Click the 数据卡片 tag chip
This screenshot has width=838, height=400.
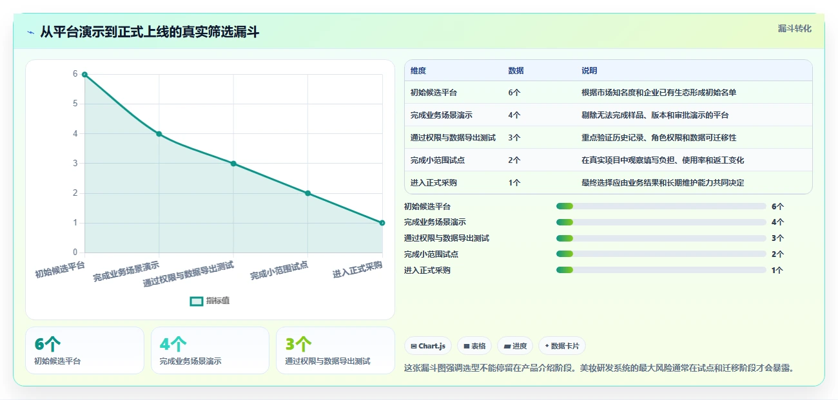(x=562, y=346)
